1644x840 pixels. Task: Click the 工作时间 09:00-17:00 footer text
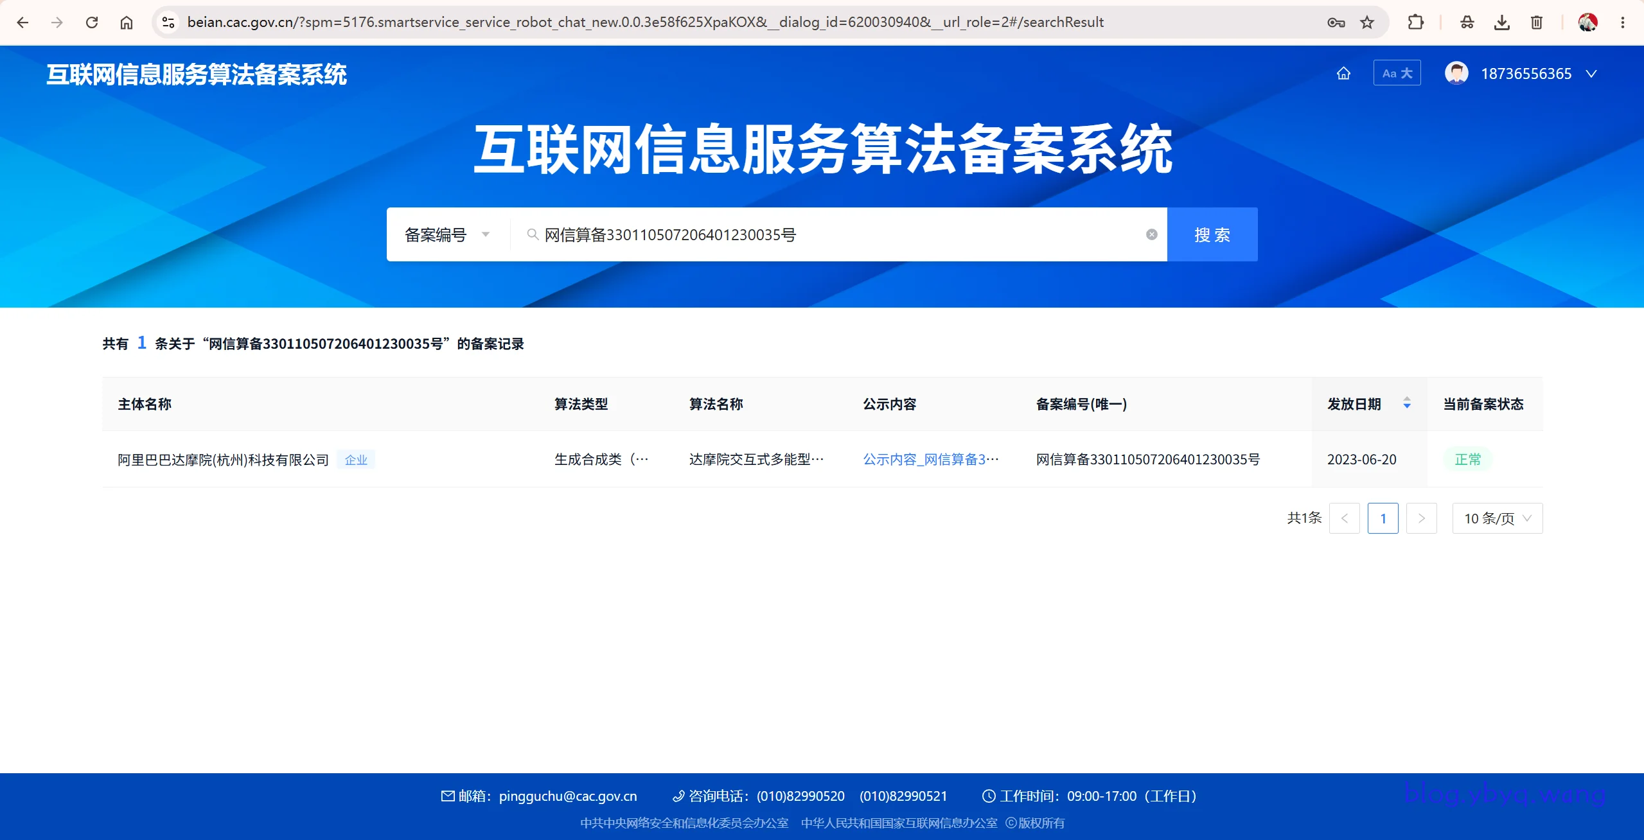coord(1099,796)
